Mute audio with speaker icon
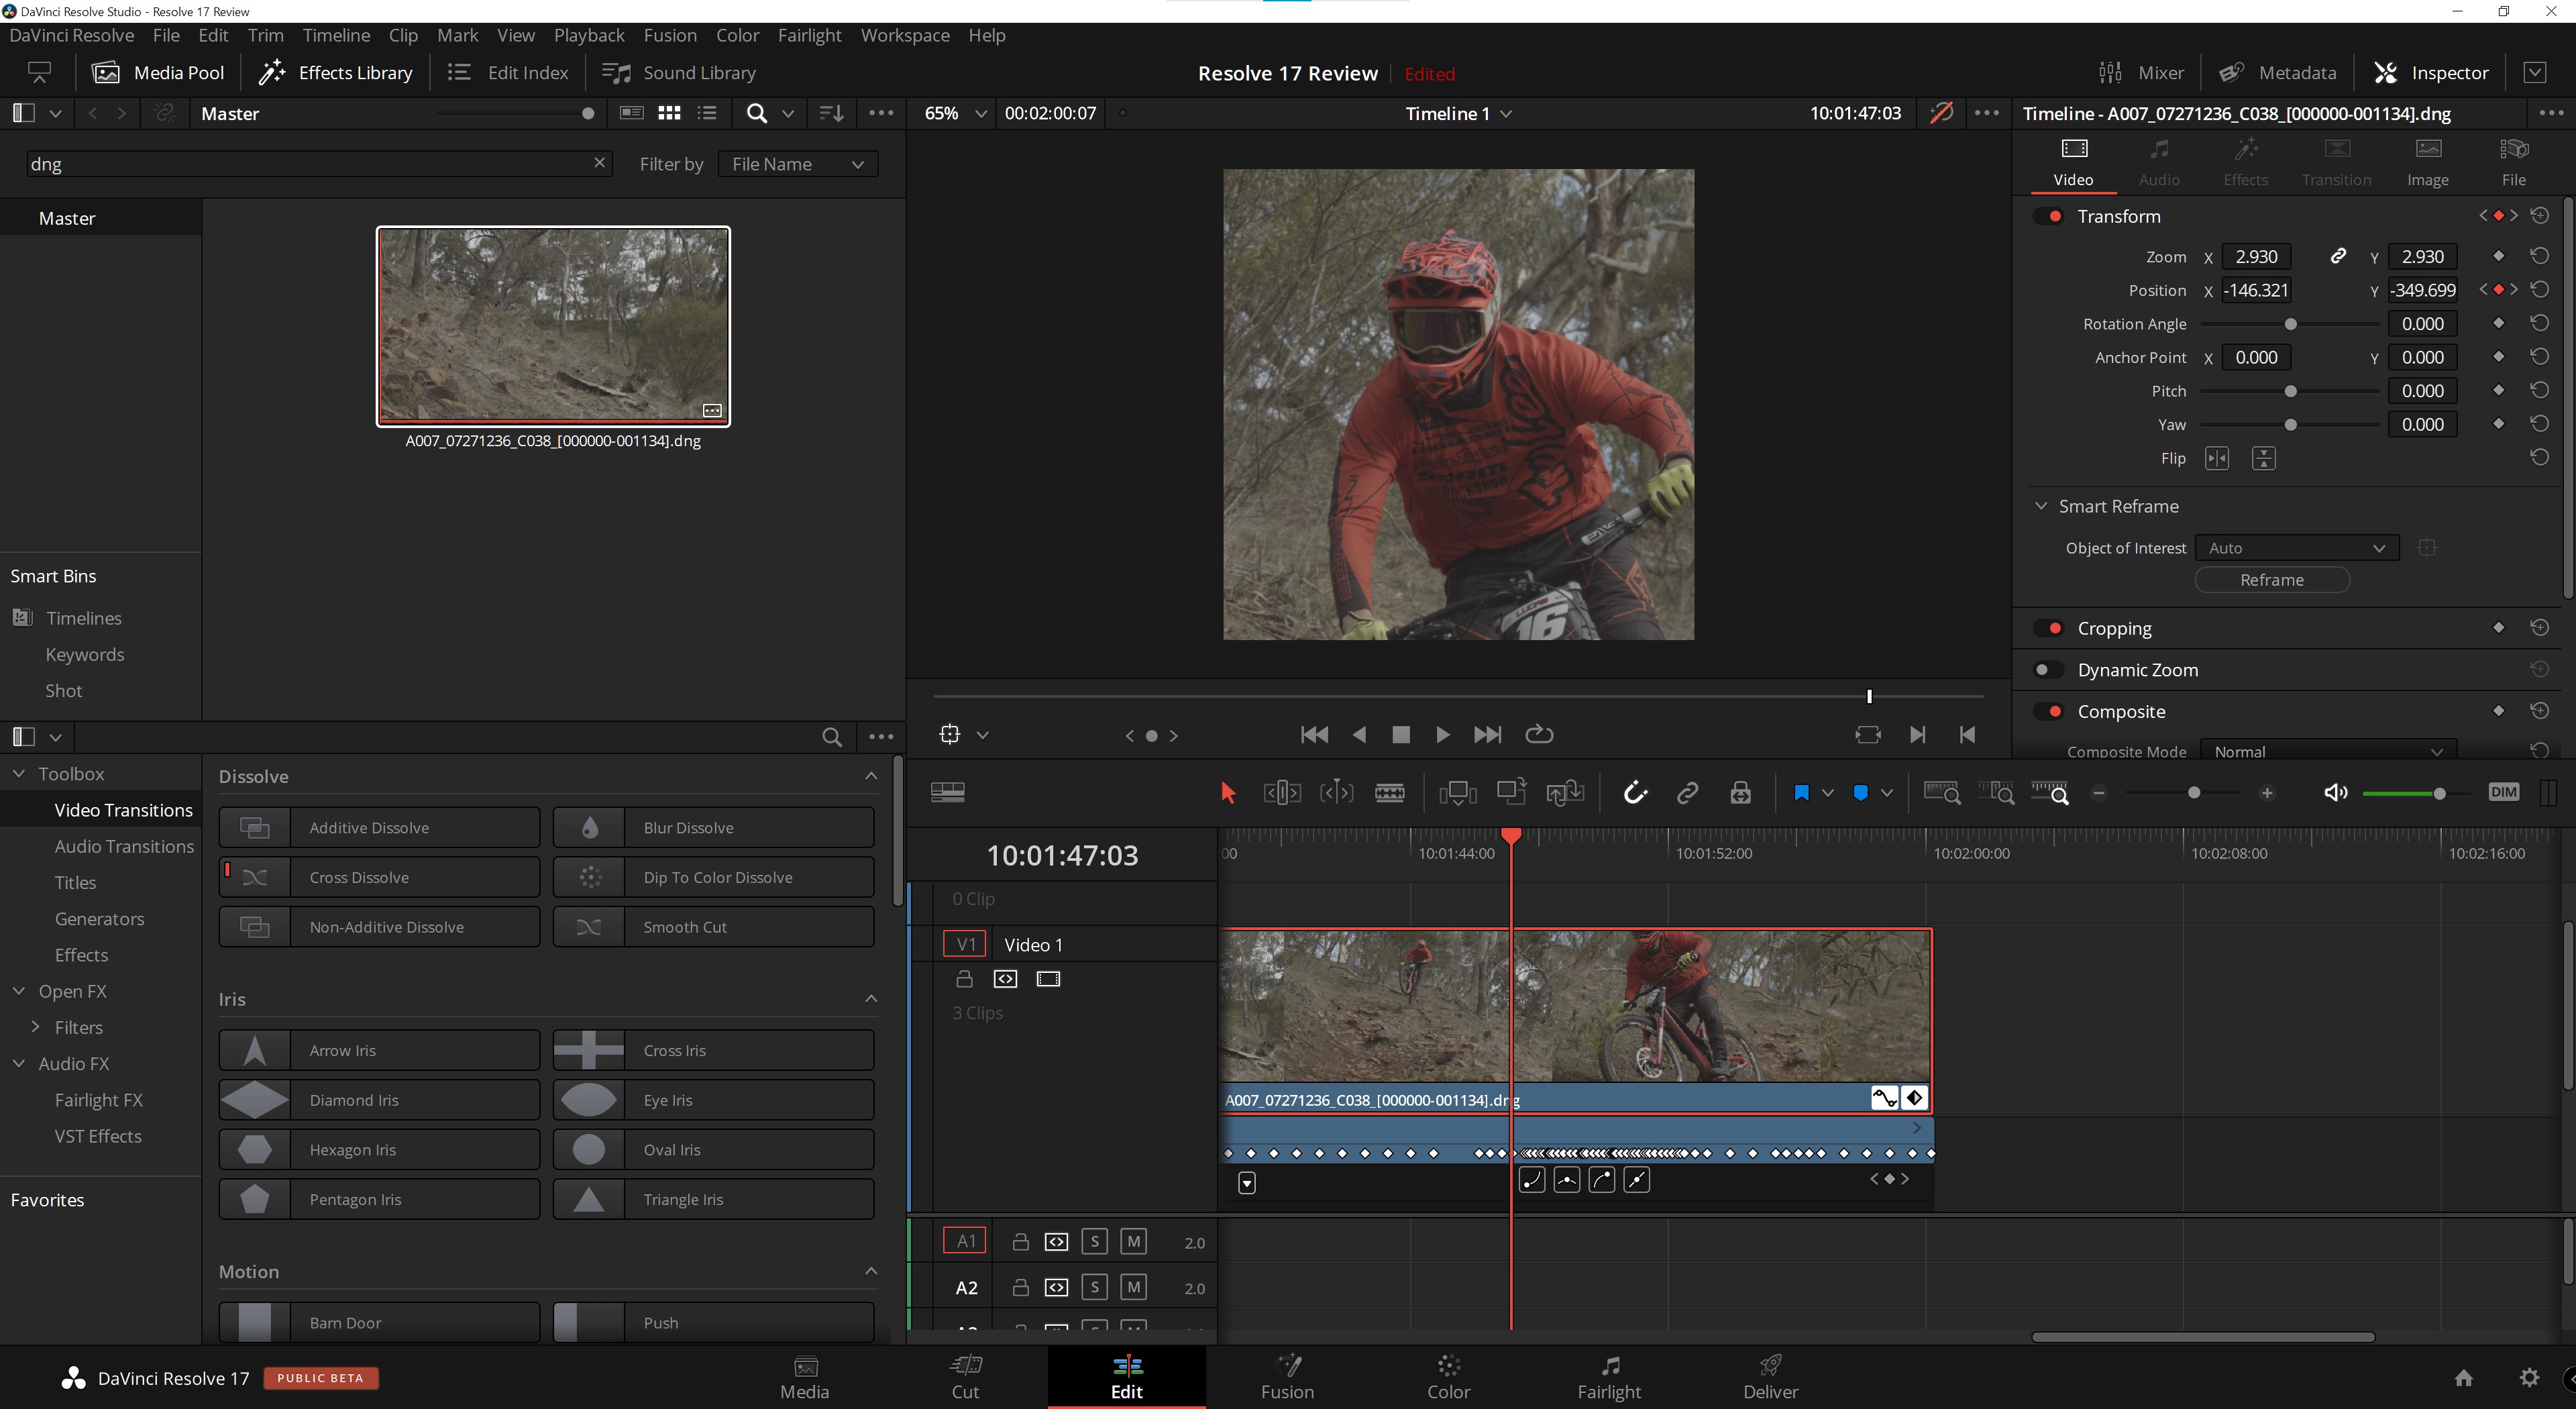 (x=2335, y=793)
